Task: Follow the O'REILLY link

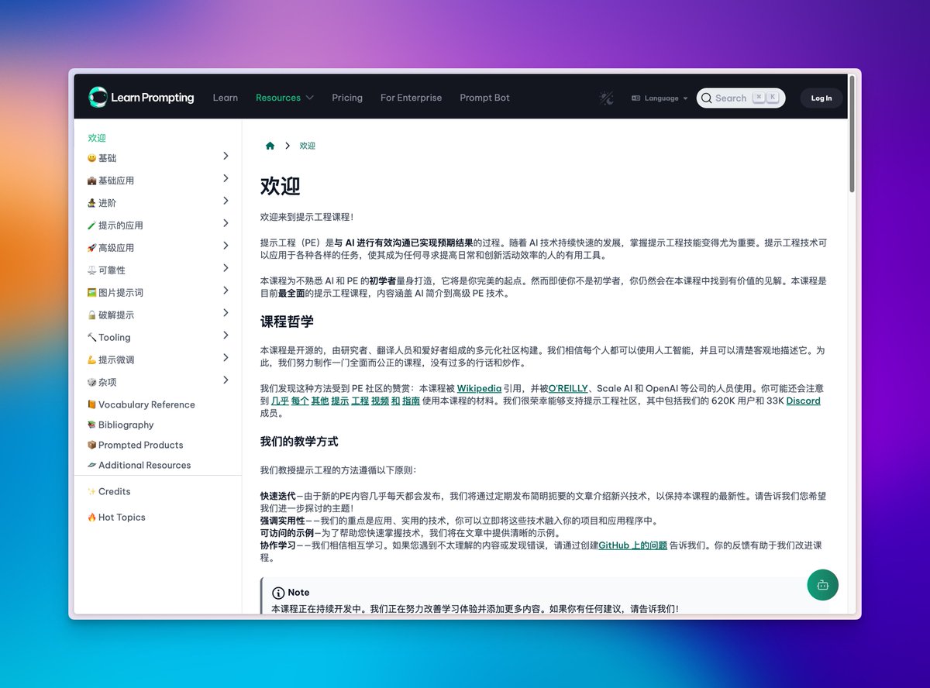Action: [x=569, y=387]
